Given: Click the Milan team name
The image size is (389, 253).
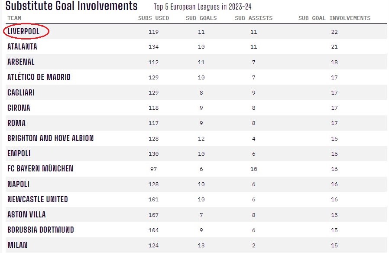Looking at the screenshot, I should point(17,245).
